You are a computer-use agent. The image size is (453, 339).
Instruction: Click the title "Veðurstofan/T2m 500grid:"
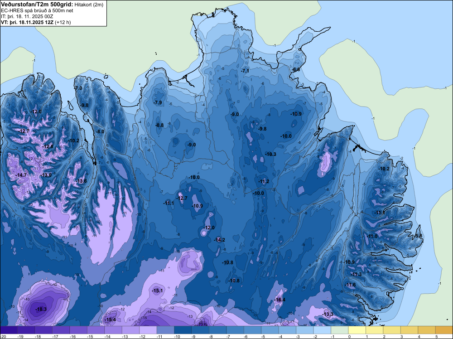pyautogui.click(x=37, y=4)
